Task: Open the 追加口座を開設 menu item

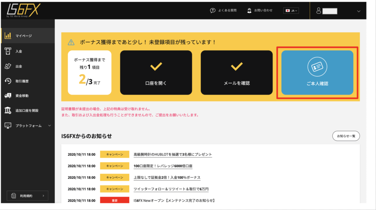Action: (x=28, y=110)
